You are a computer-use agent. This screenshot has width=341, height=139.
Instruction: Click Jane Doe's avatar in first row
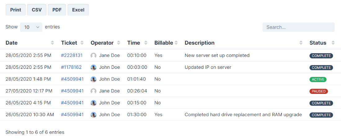pyautogui.click(x=93, y=56)
